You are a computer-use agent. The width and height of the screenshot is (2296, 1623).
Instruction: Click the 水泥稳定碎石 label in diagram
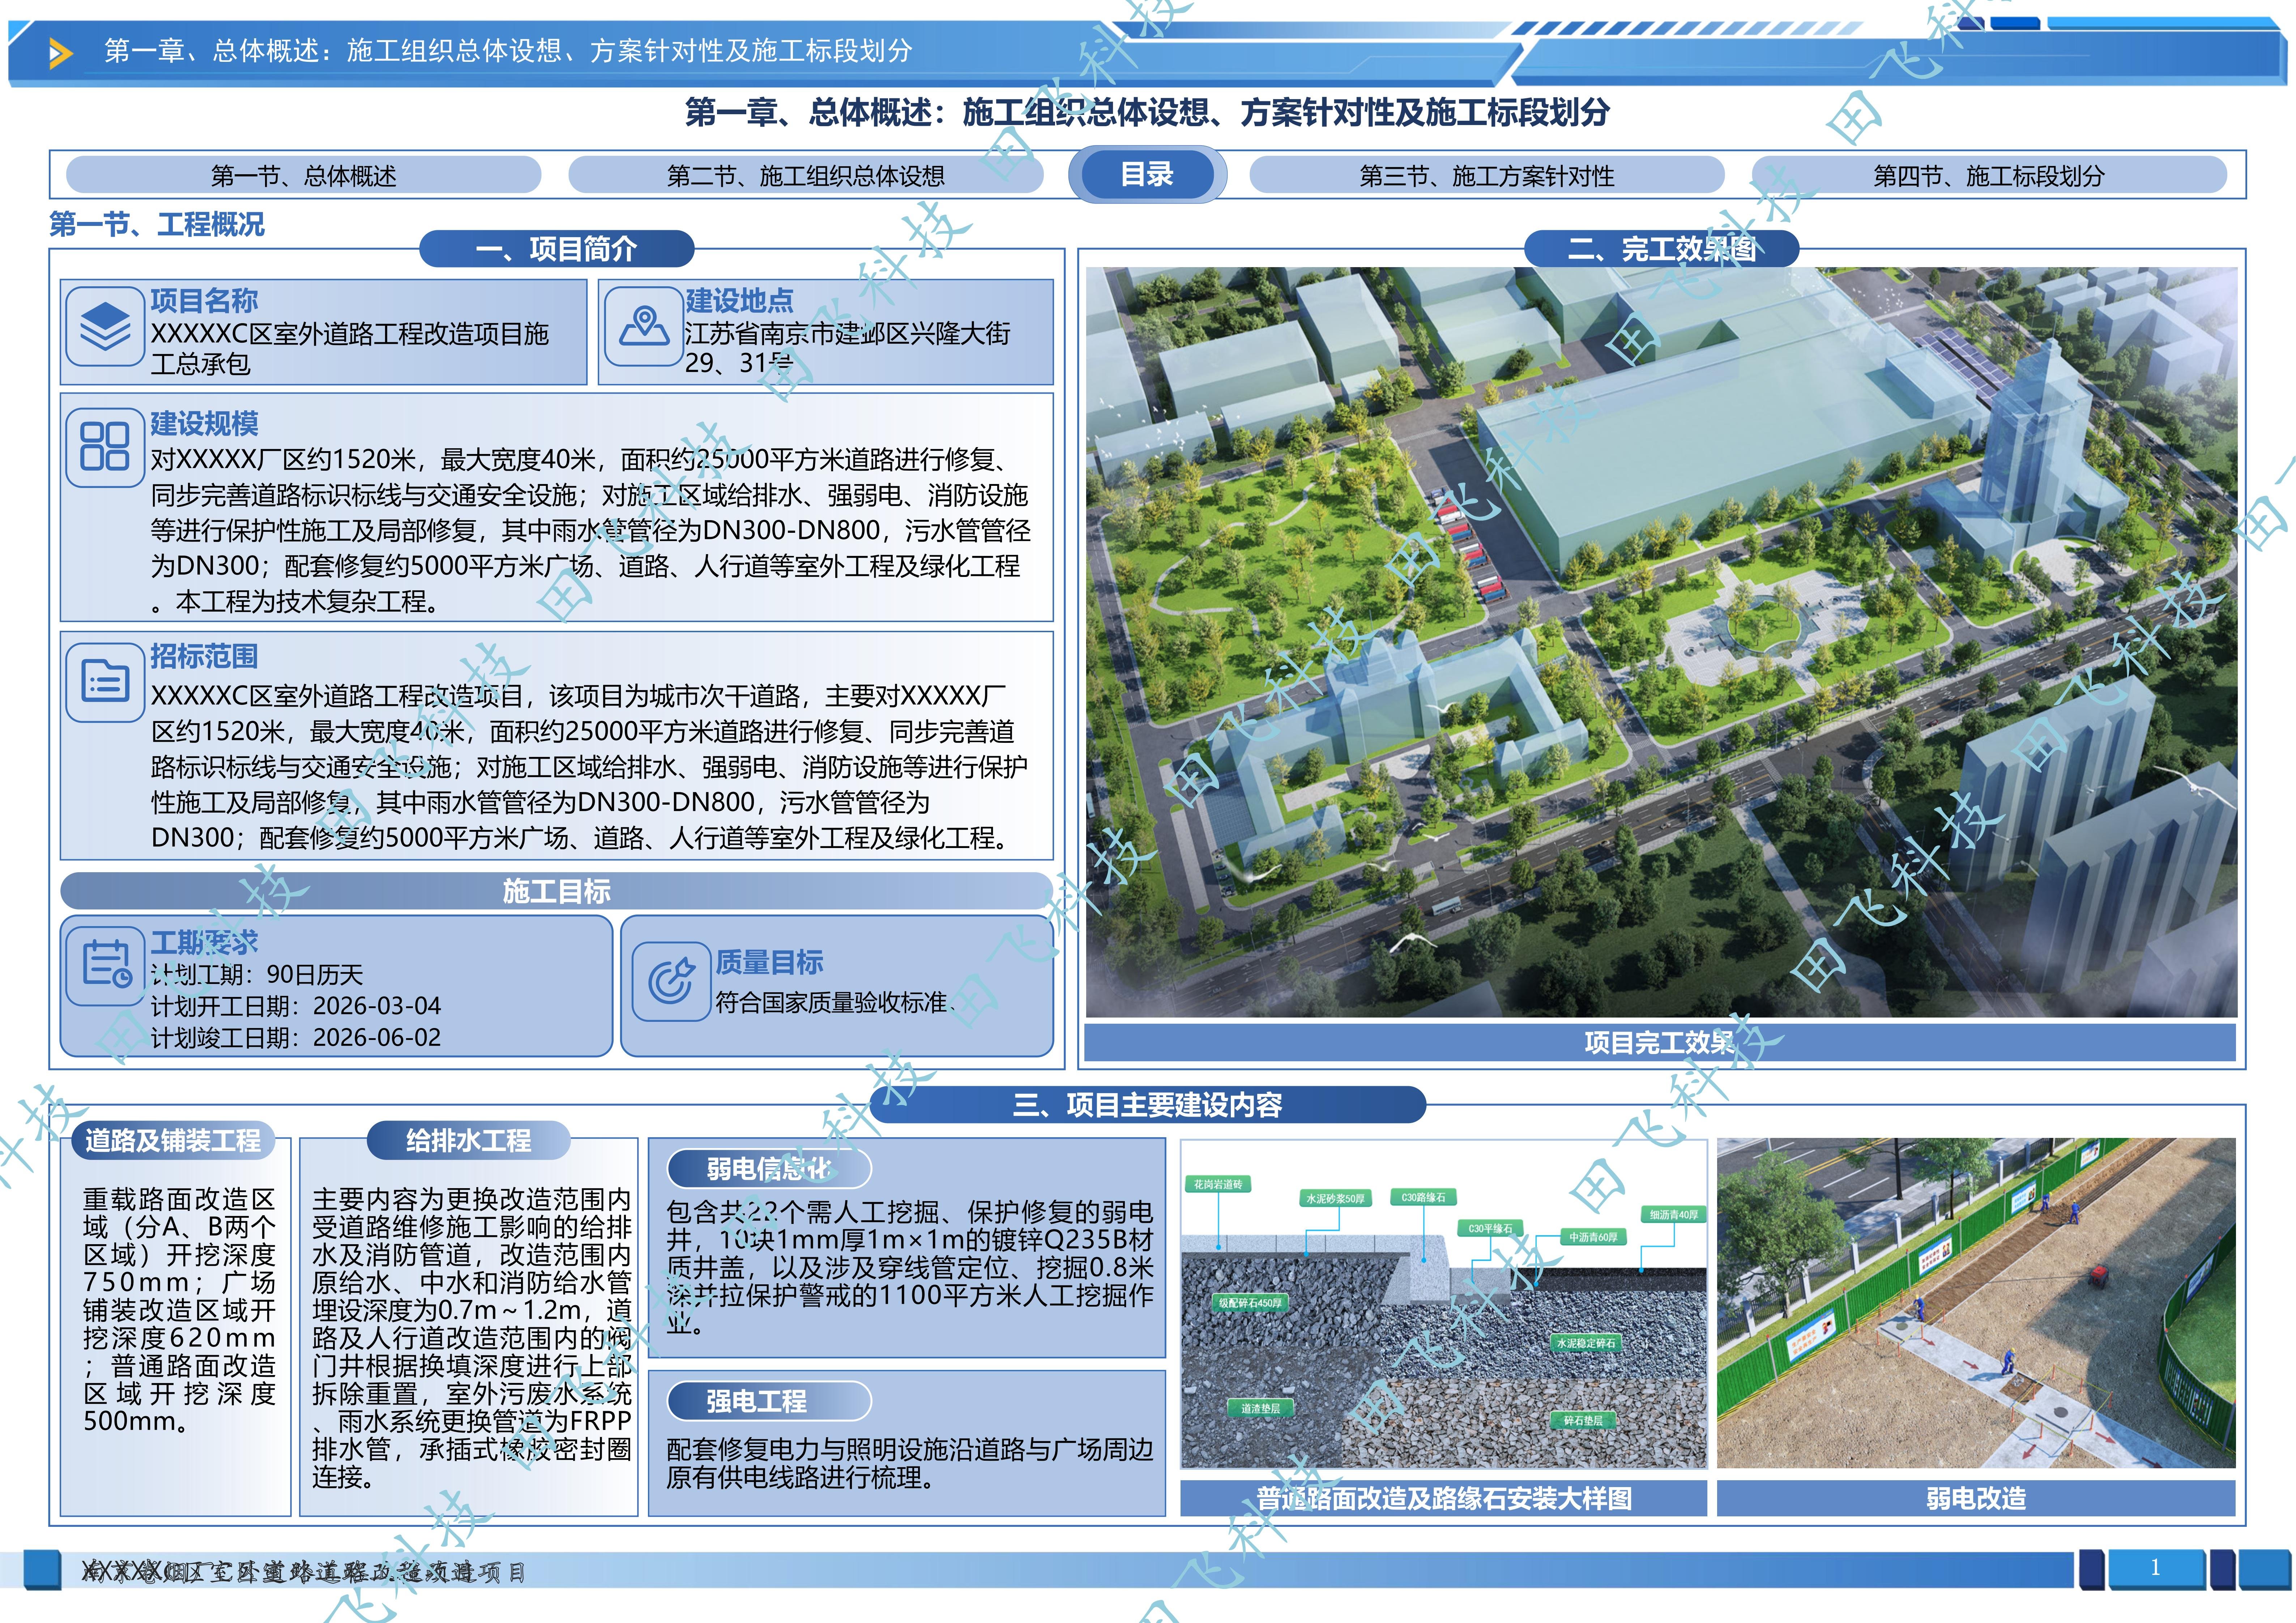[x=1586, y=1343]
